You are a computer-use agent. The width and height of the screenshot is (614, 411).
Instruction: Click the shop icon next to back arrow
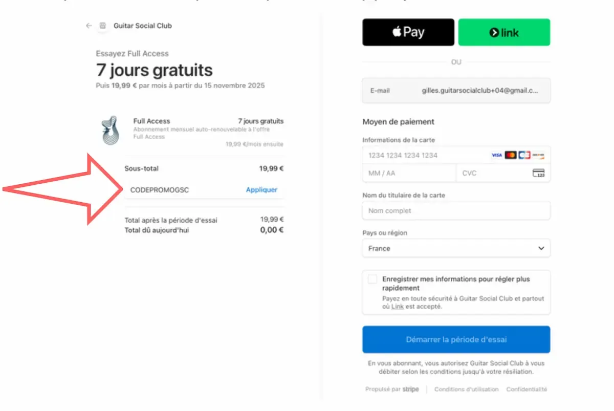(x=103, y=25)
